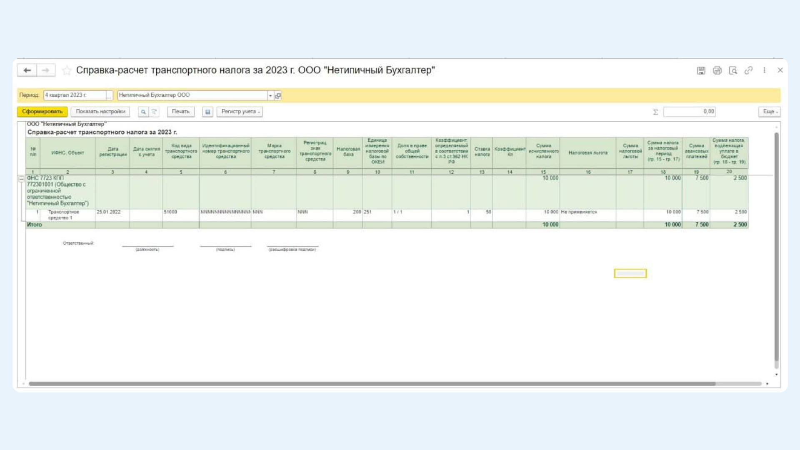Add report to favorites via star icon
Viewport: 800px width, 450px height.
tap(66, 70)
